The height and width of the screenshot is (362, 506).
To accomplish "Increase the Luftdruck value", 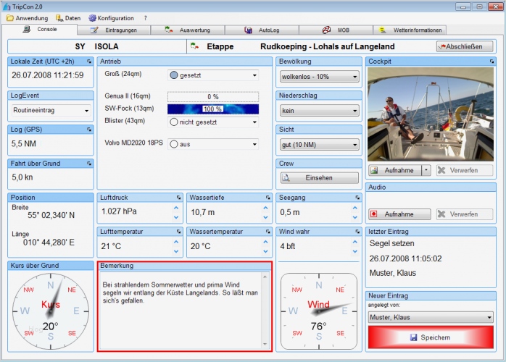I will (176, 208).
